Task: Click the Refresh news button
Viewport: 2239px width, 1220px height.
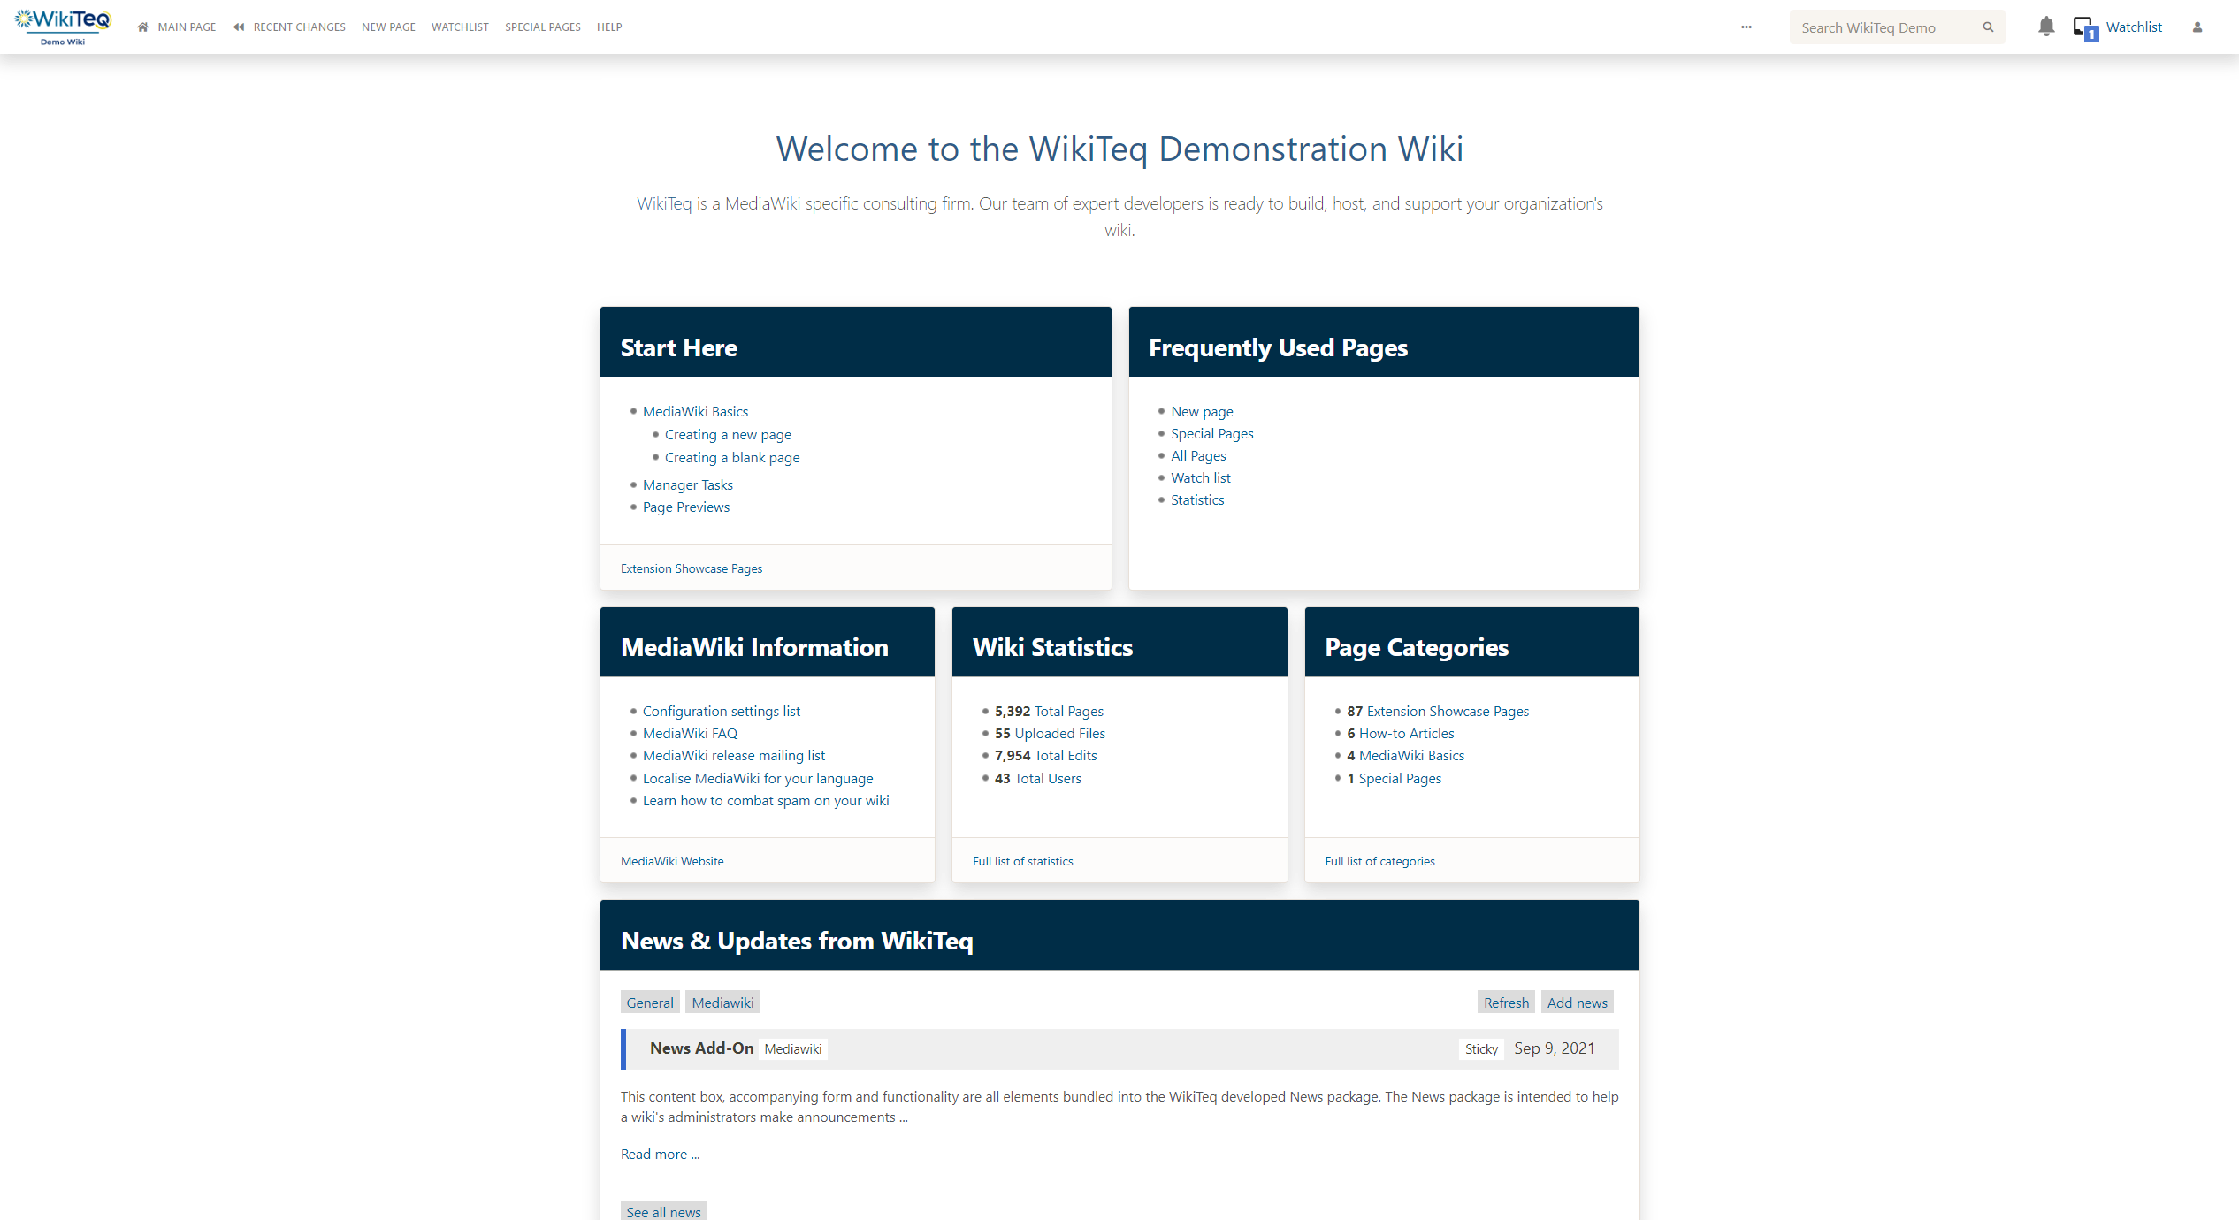Action: pos(1504,1003)
